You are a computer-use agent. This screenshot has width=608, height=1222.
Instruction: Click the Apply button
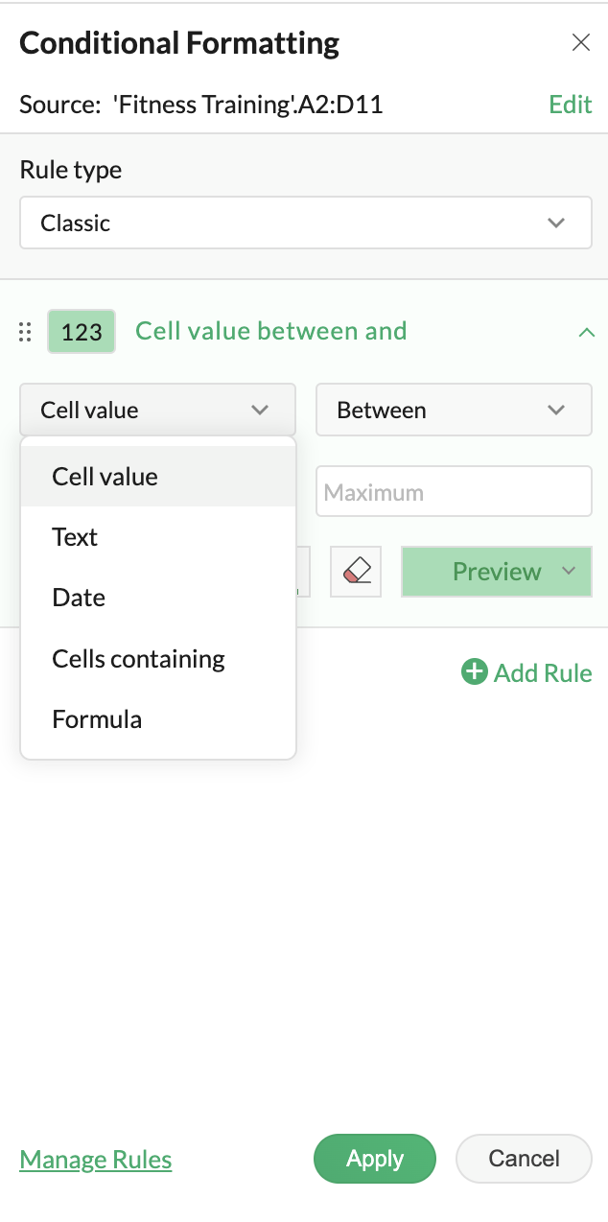tap(374, 1159)
